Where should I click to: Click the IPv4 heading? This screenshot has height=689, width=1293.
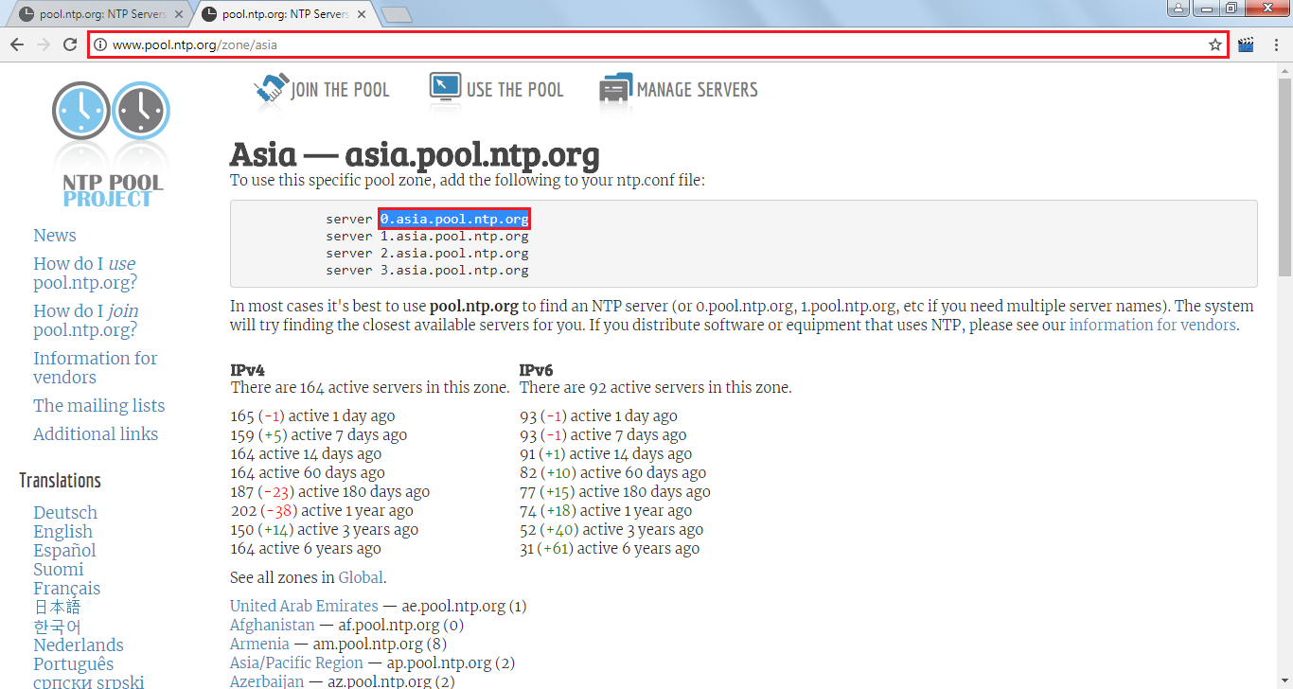[247, 370]
